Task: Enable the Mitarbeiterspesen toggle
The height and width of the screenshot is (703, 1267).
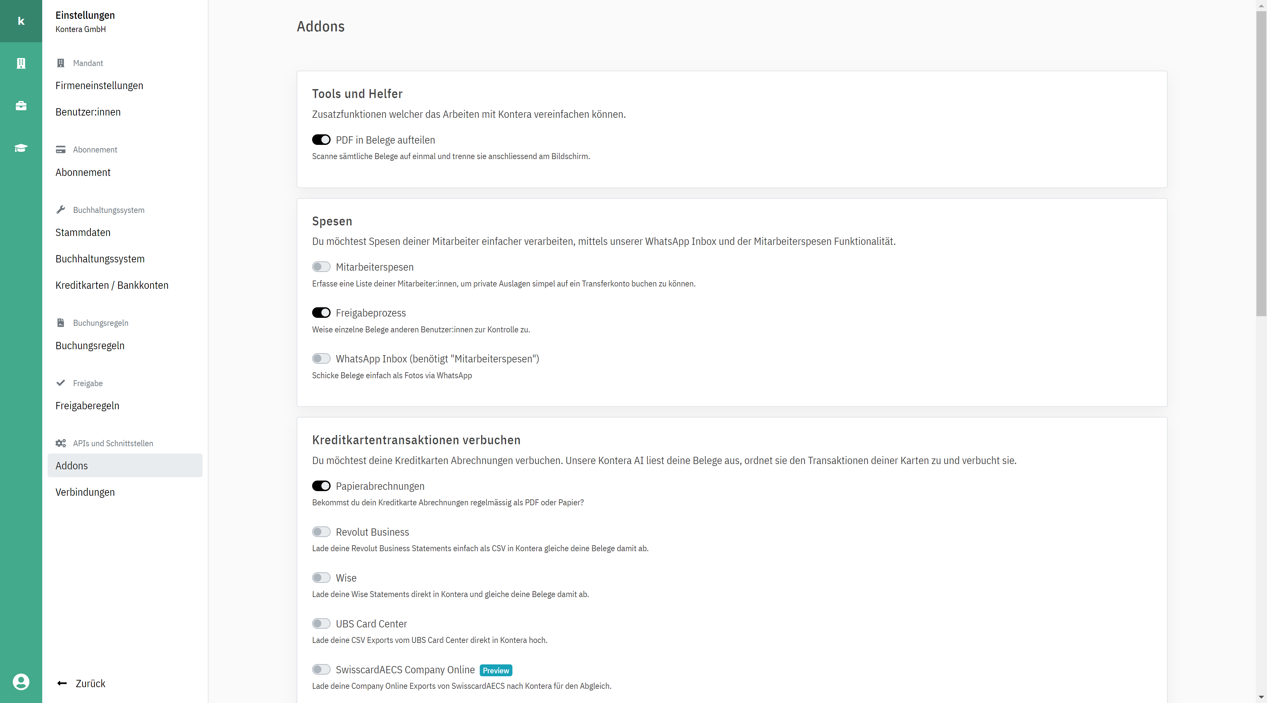Action: (x=321, y=267)
